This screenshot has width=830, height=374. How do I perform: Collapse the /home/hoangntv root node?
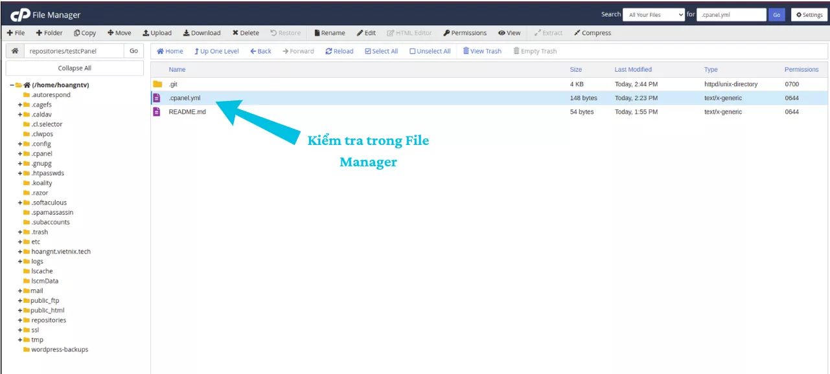click(x=12, y=85)
